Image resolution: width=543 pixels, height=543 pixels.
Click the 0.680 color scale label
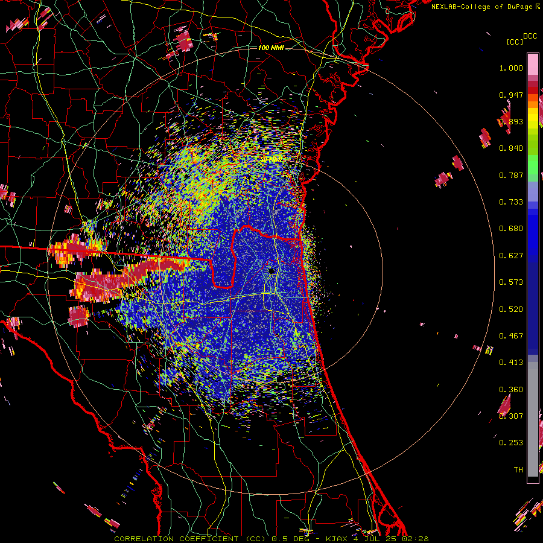[511, 229]
